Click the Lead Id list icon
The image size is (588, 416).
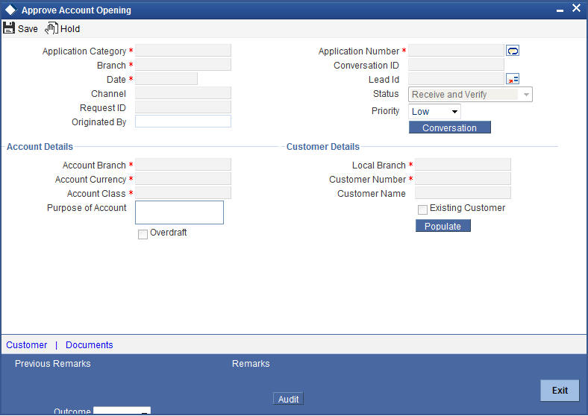click(x=513, y=79)
